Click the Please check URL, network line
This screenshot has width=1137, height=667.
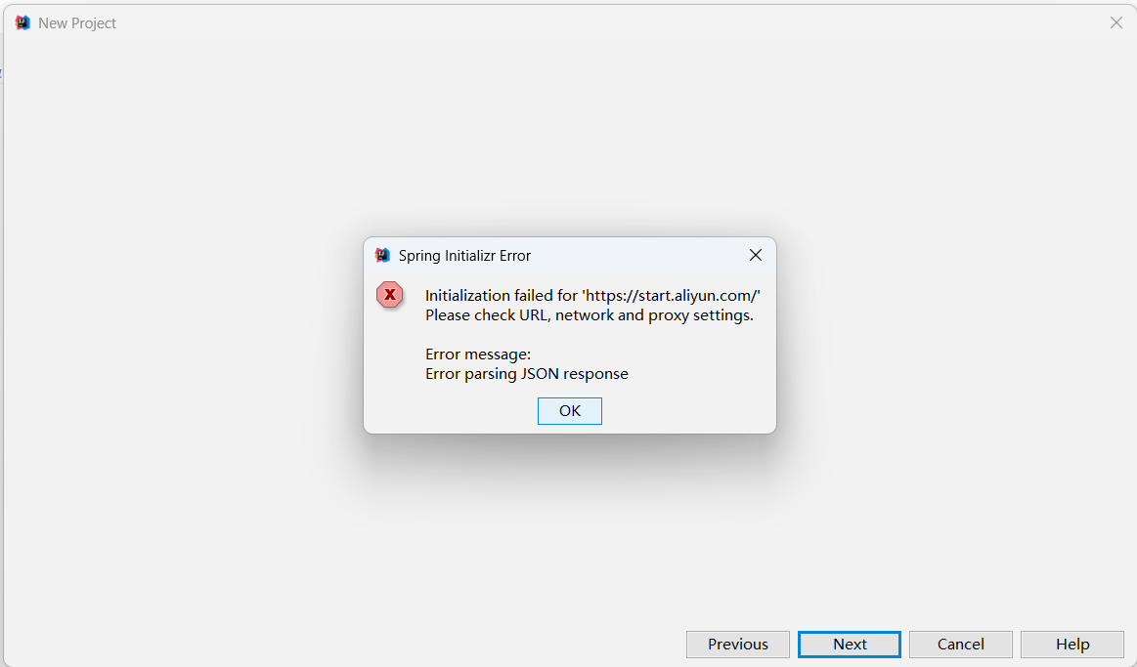click(589, 315)
